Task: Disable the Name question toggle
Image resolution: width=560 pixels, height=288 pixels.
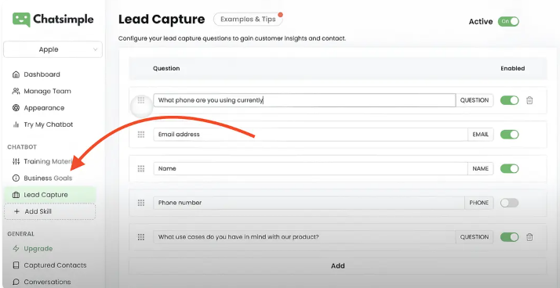Action: click(x=509, y=168)
